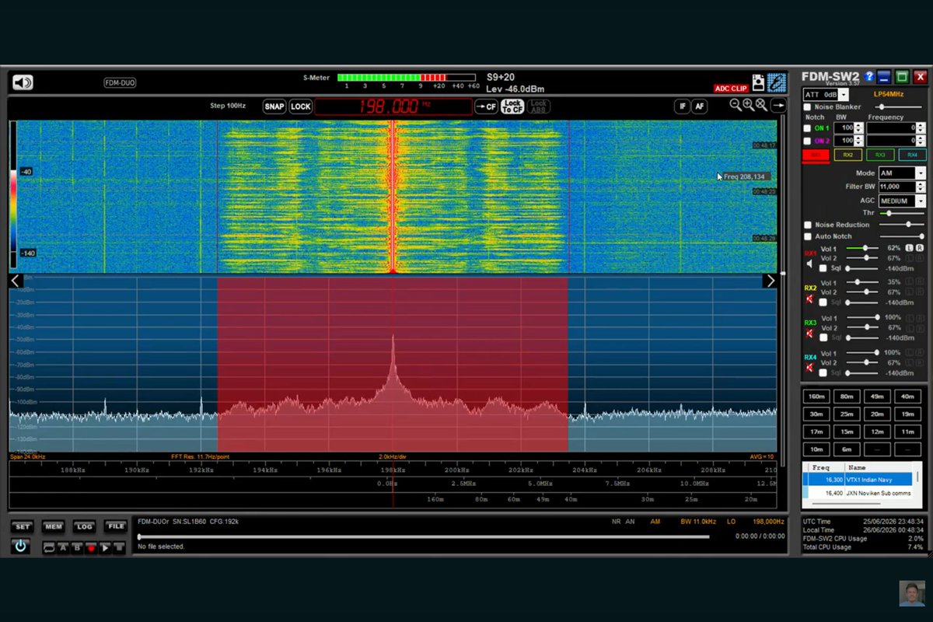Screen dimensions: 933x622
Task: Open the MEM memory button
Action: coord(53,526)
